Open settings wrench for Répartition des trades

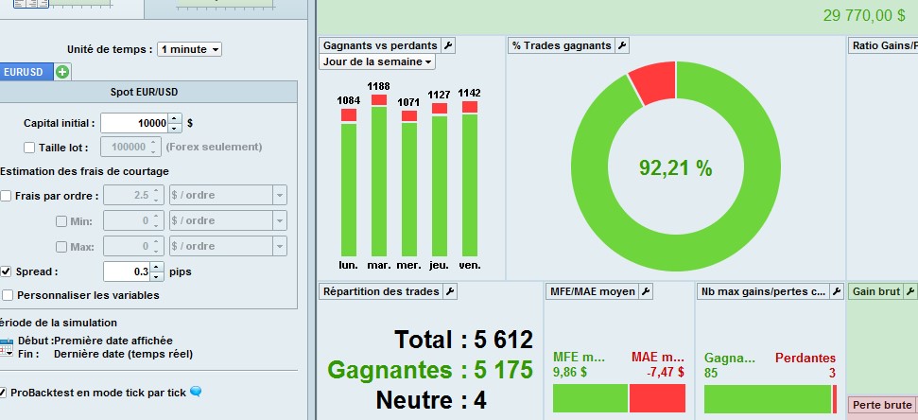point(449,291)
